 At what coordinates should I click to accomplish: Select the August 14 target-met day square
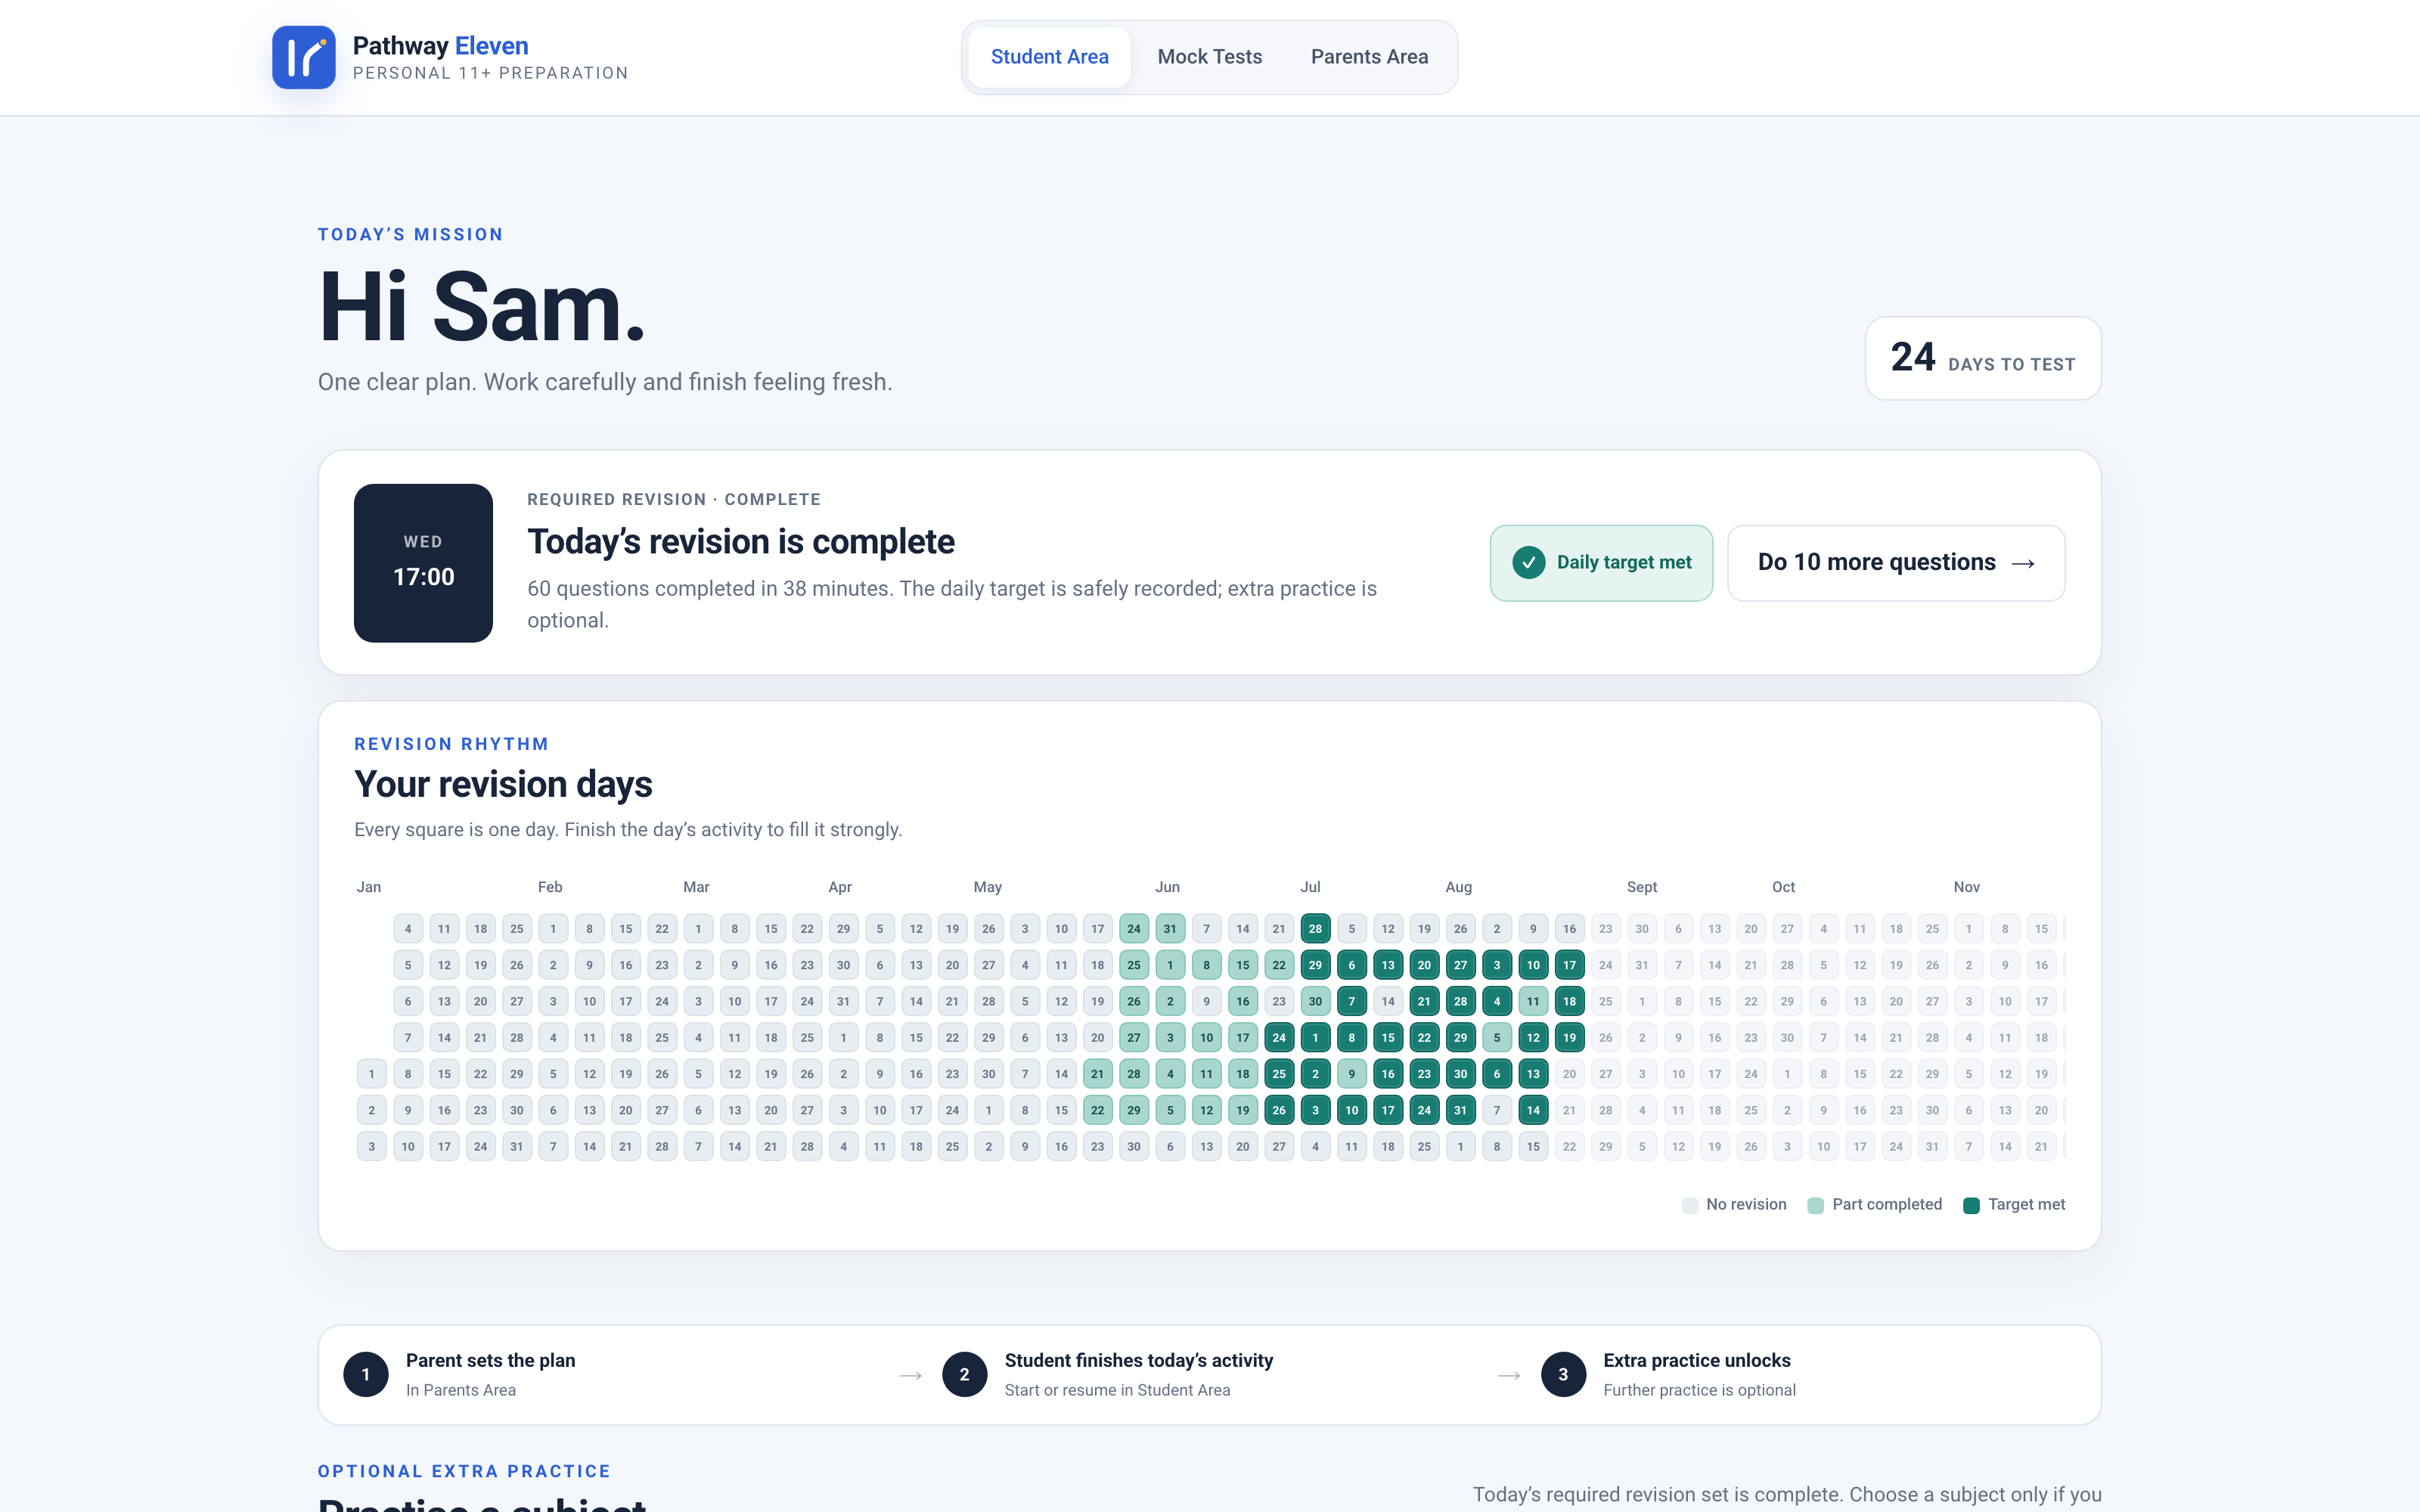(x=1533, y=1110)
